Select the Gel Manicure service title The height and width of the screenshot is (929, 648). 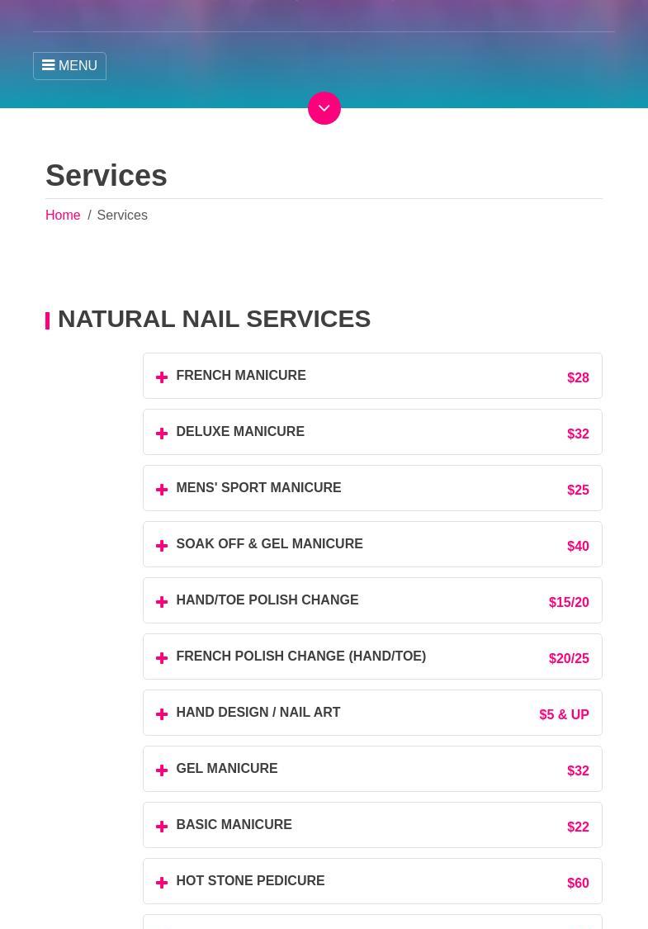[x=226, y=768]
